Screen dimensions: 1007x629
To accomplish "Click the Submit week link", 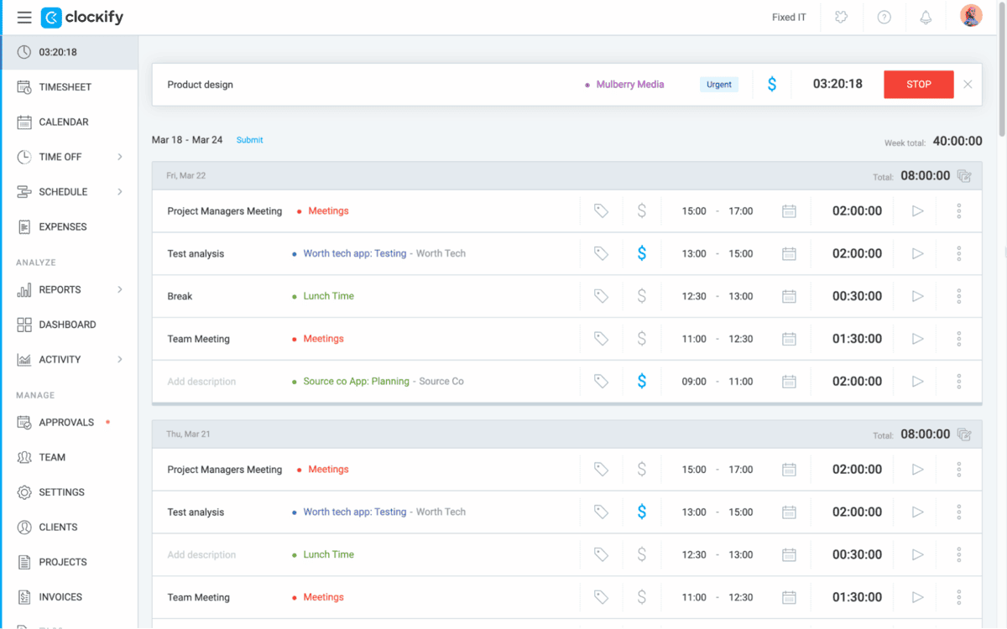I will pos(249,140).
